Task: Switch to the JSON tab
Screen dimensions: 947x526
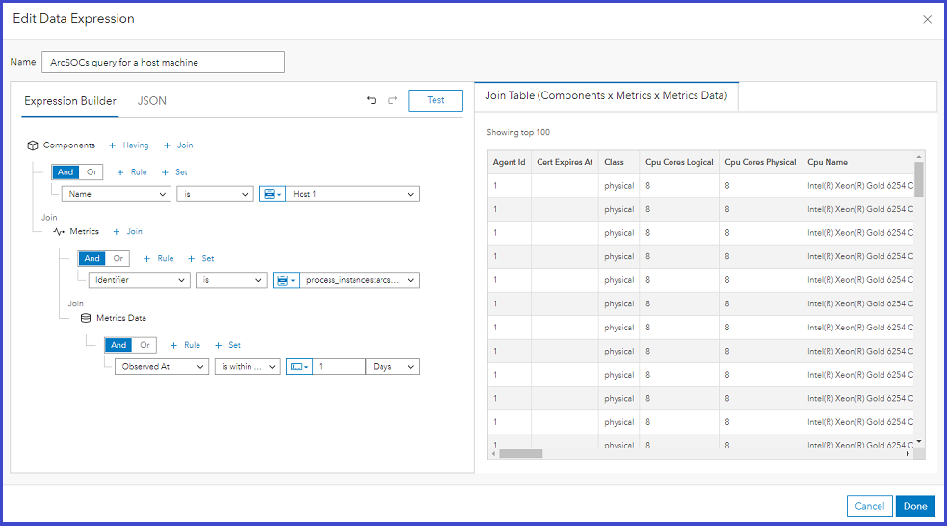Action: 151,101
